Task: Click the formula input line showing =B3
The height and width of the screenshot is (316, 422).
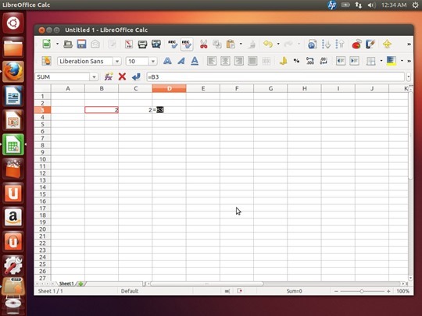Action: (x=275, y=77)
